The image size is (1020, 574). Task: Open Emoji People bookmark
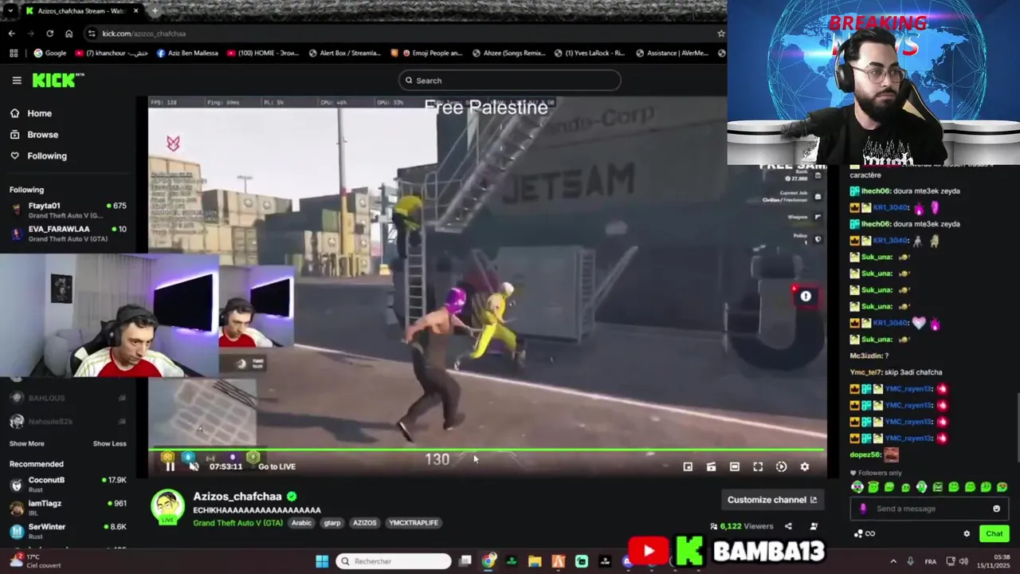coord(426,53)
